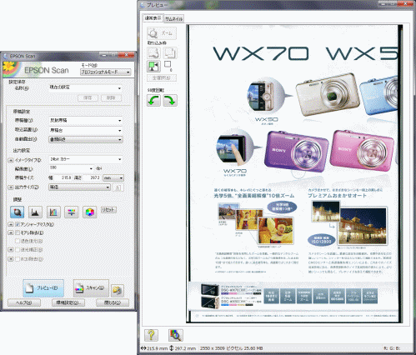Expand the Image Type options plus button
Image resolution: width=416 pixels, height=355 pixels.
point(11,160)
